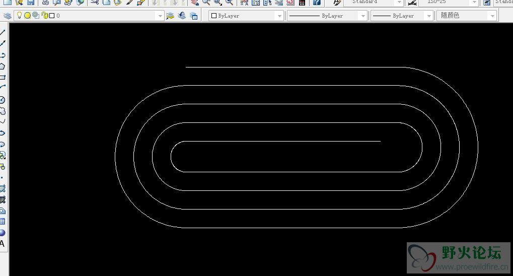This screenshot has width=513, height=276.
Task: Open the Standard text style dropdown
Action: point(374,3)
